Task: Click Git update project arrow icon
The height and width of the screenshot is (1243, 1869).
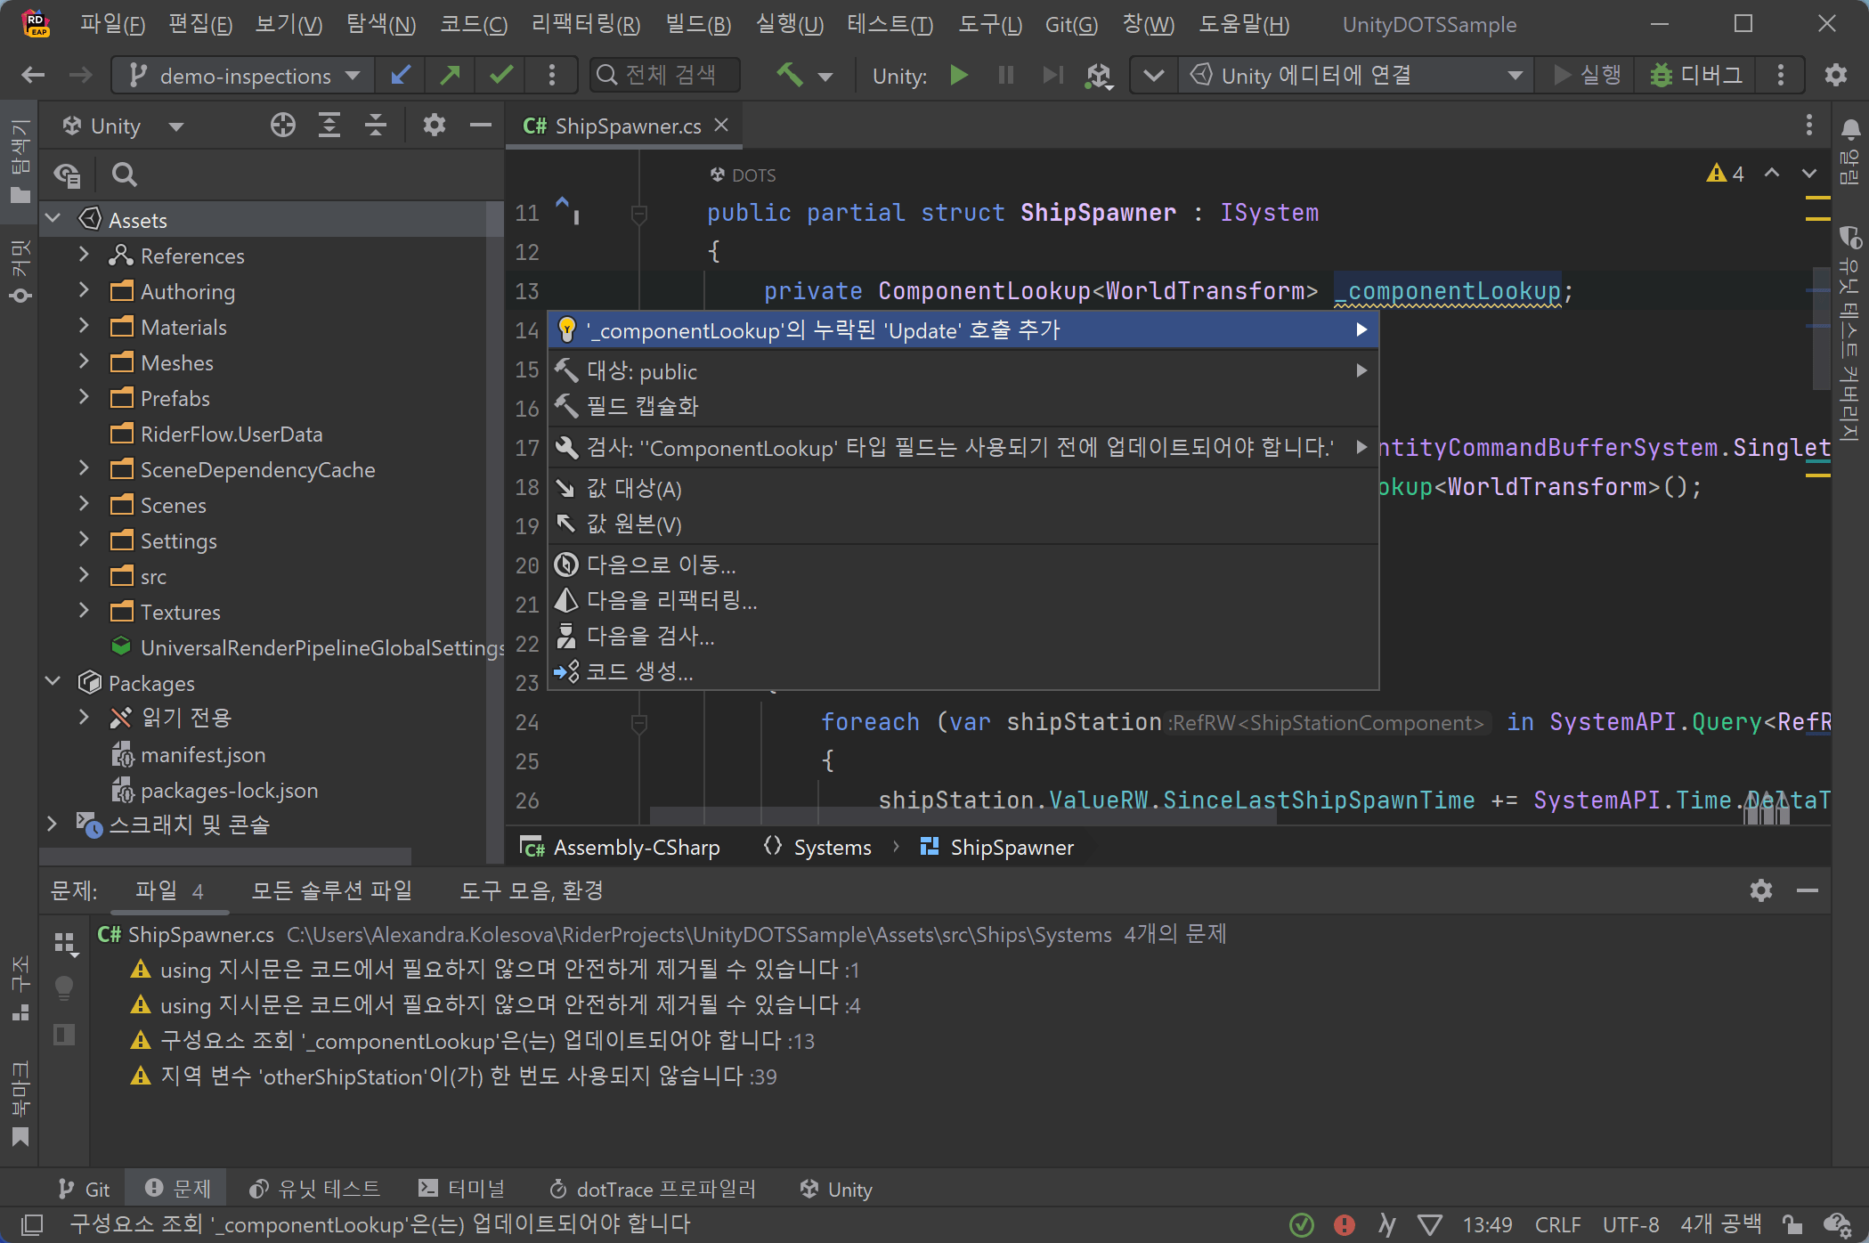Action: click(x=401, y=76)
